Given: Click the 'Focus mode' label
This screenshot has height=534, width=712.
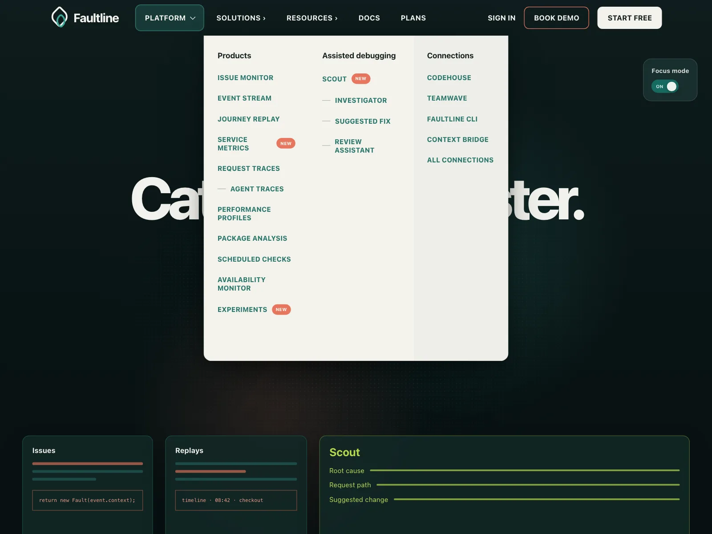Looking at the screenshot, I should point(670,71).
